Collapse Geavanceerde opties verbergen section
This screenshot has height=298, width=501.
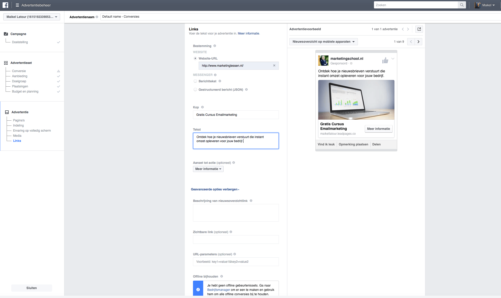tap(215, 189)
